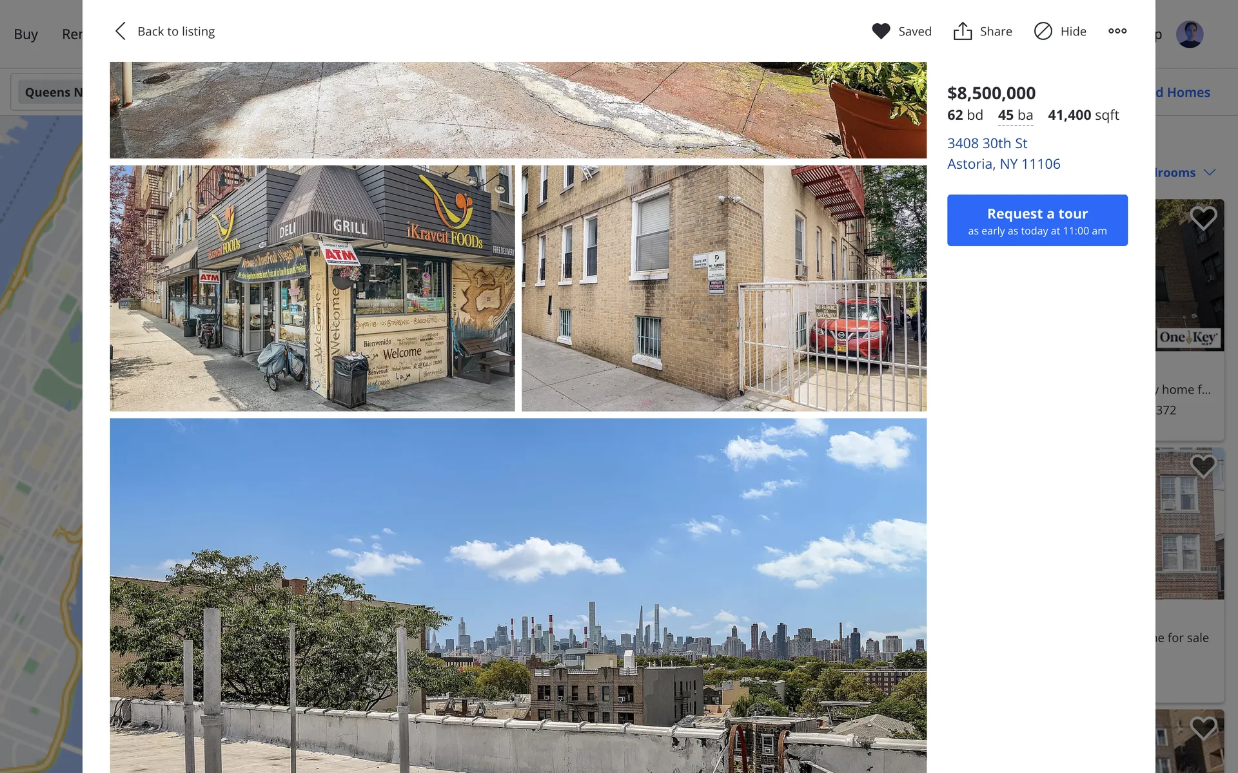Click the map panel
Image resolution: width=1238 pixels, height=773 pixels.
click(41, 444)
